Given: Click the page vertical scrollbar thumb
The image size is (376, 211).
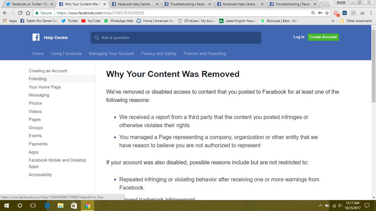Looking at the screenshot, I should 373,66.
